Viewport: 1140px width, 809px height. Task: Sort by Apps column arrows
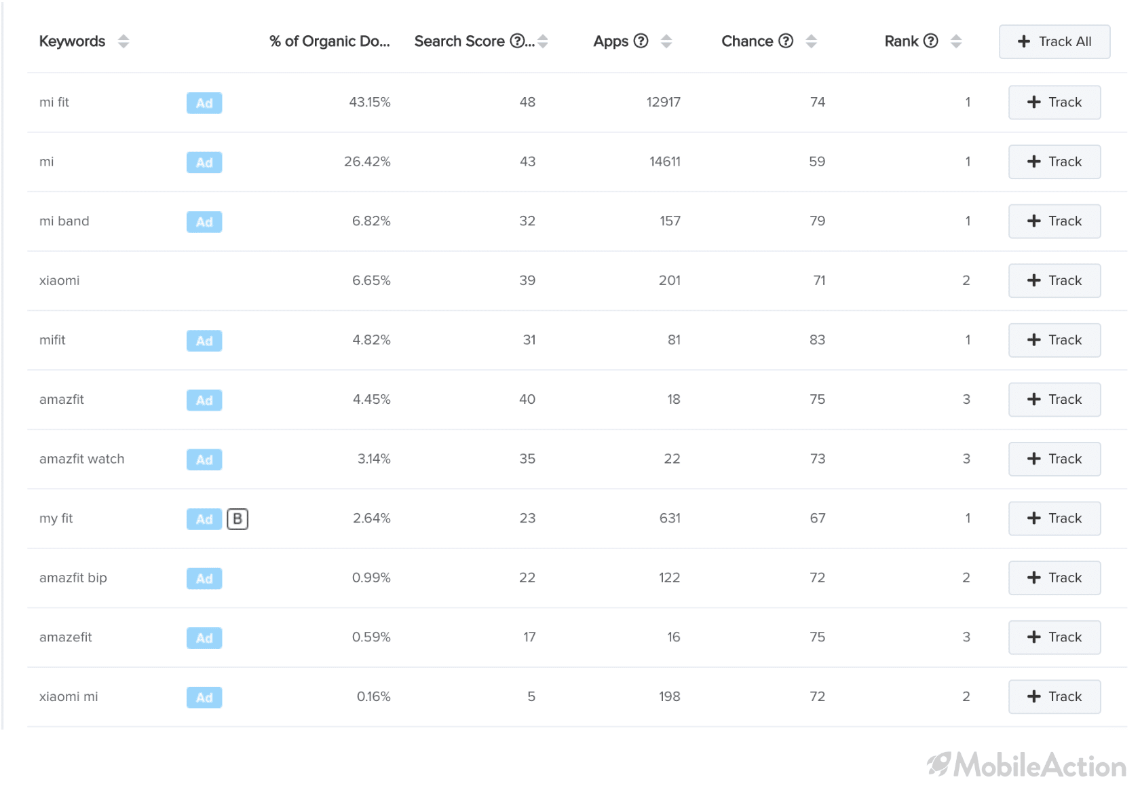(666, 41)
